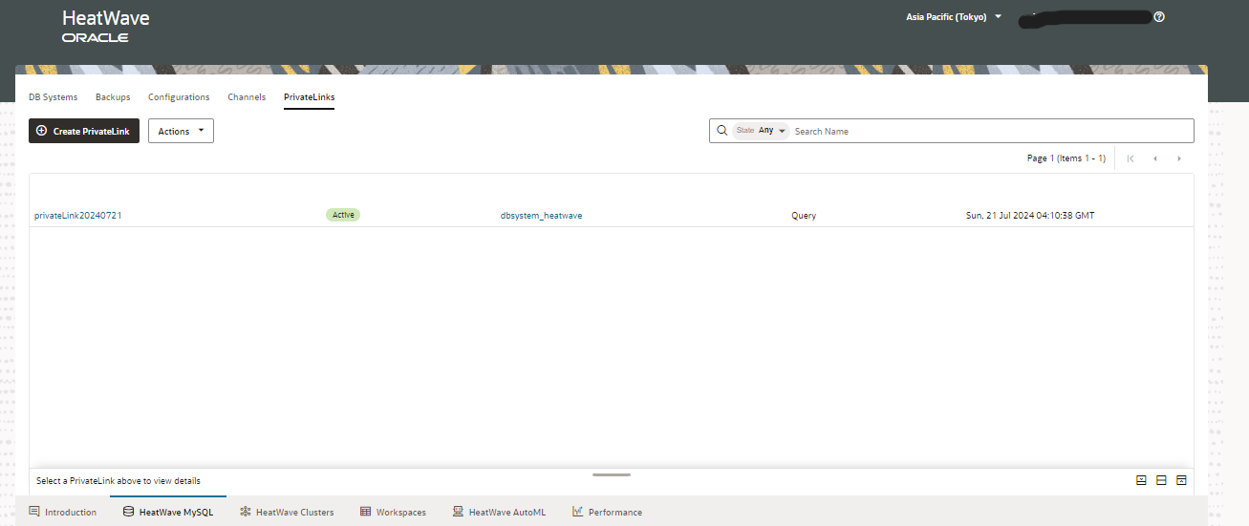The width and height of the screenshot is (1249, 526).
Task: Click the help question mark icon
Action: (1159, 17)
